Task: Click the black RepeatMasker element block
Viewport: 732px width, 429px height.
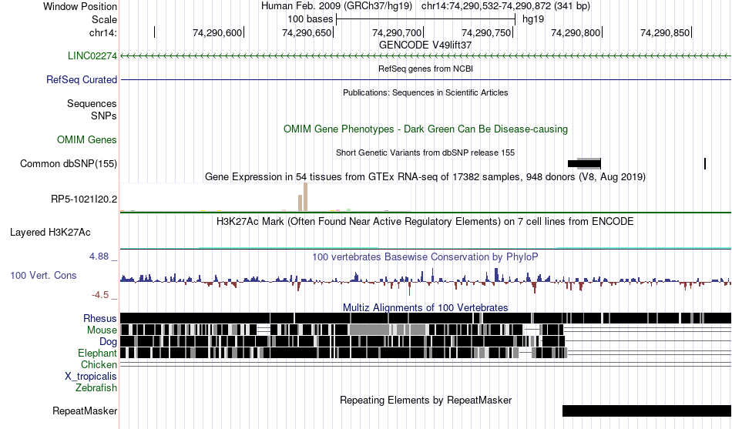Action: tap(647, 411)
